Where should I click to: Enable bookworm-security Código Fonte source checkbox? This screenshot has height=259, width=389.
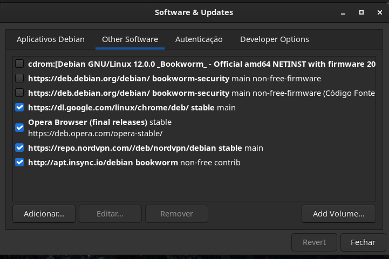click(x=19, y=93)
